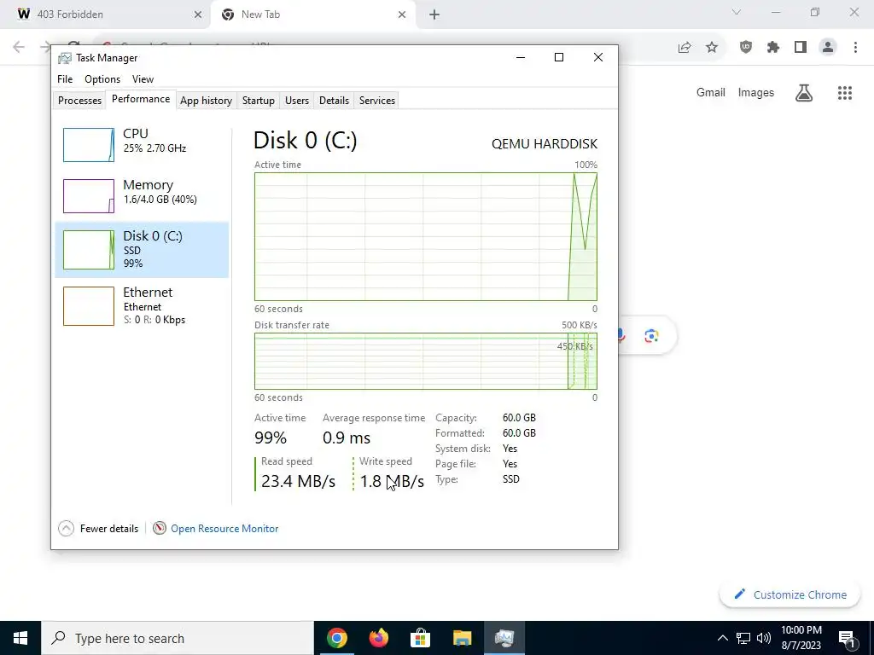874x655 pixels.
Task: Open the Options menu in Task Manager
Action: (102, 79)
